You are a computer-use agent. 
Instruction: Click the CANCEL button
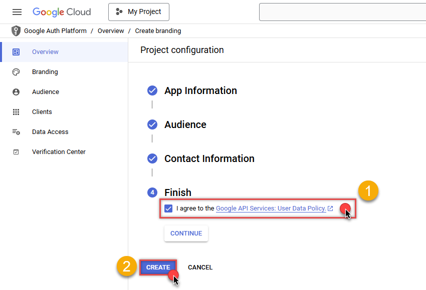pyautogui.click(x=200, y=267)
